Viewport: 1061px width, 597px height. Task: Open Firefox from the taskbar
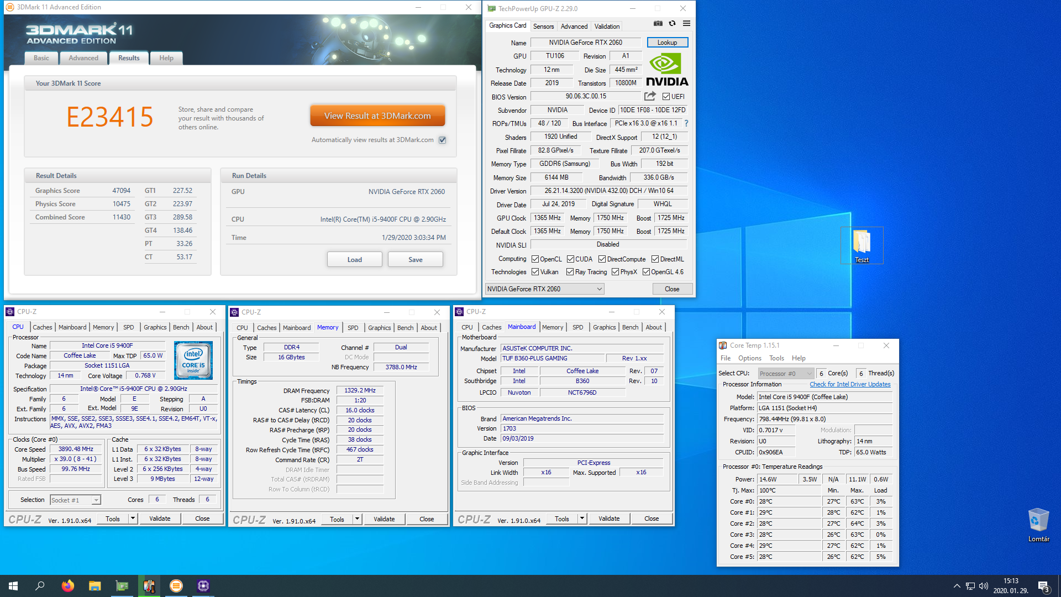click(x=67, y=586)
